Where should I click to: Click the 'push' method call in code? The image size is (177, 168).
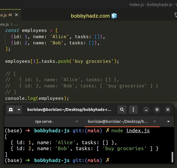click(x=64, y=61)
